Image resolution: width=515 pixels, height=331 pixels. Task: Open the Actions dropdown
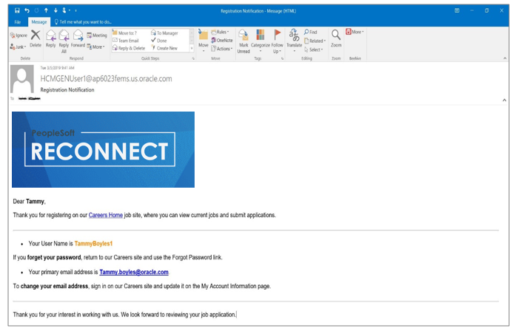click(222, 49)
